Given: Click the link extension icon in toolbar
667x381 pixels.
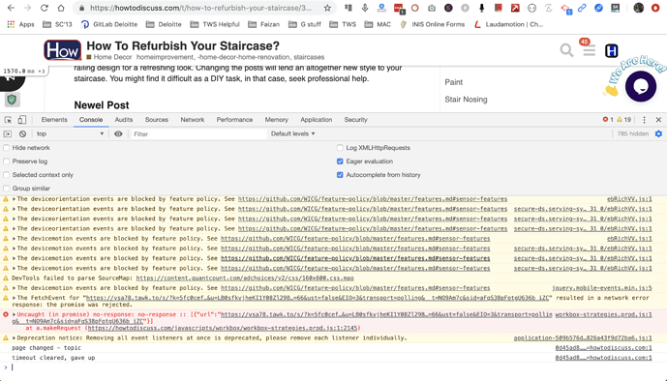Looking at the screenshot, I should tap(582, 8).
